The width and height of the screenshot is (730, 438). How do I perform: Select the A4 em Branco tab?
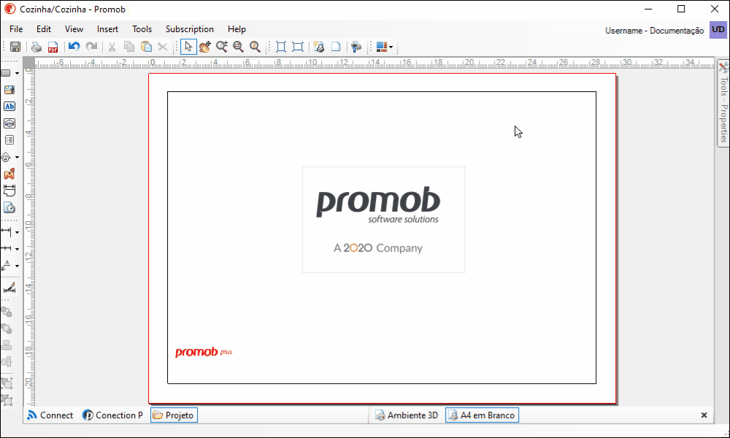click(482, 415)
